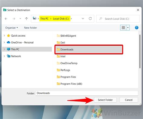This screenshot has width=143, height=119.
Task: Open recent locations dropdown arrow
Action: click(x=20, y=18)
